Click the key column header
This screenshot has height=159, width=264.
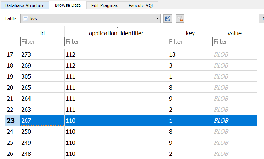click(x=190, y=33)
